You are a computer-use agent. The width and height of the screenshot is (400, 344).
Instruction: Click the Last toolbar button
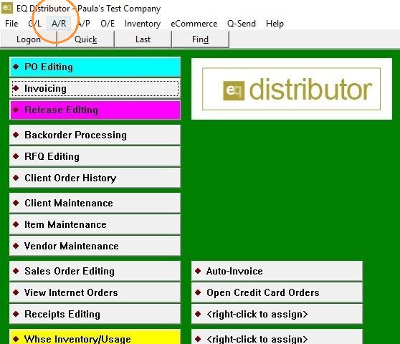click(143, 39)
